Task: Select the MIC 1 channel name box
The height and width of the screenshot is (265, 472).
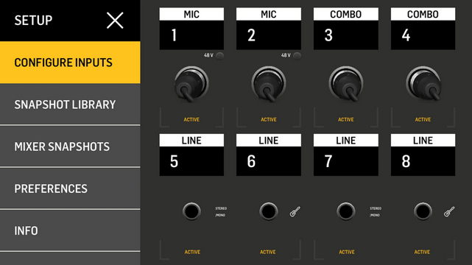Action: tap(191, 29)
